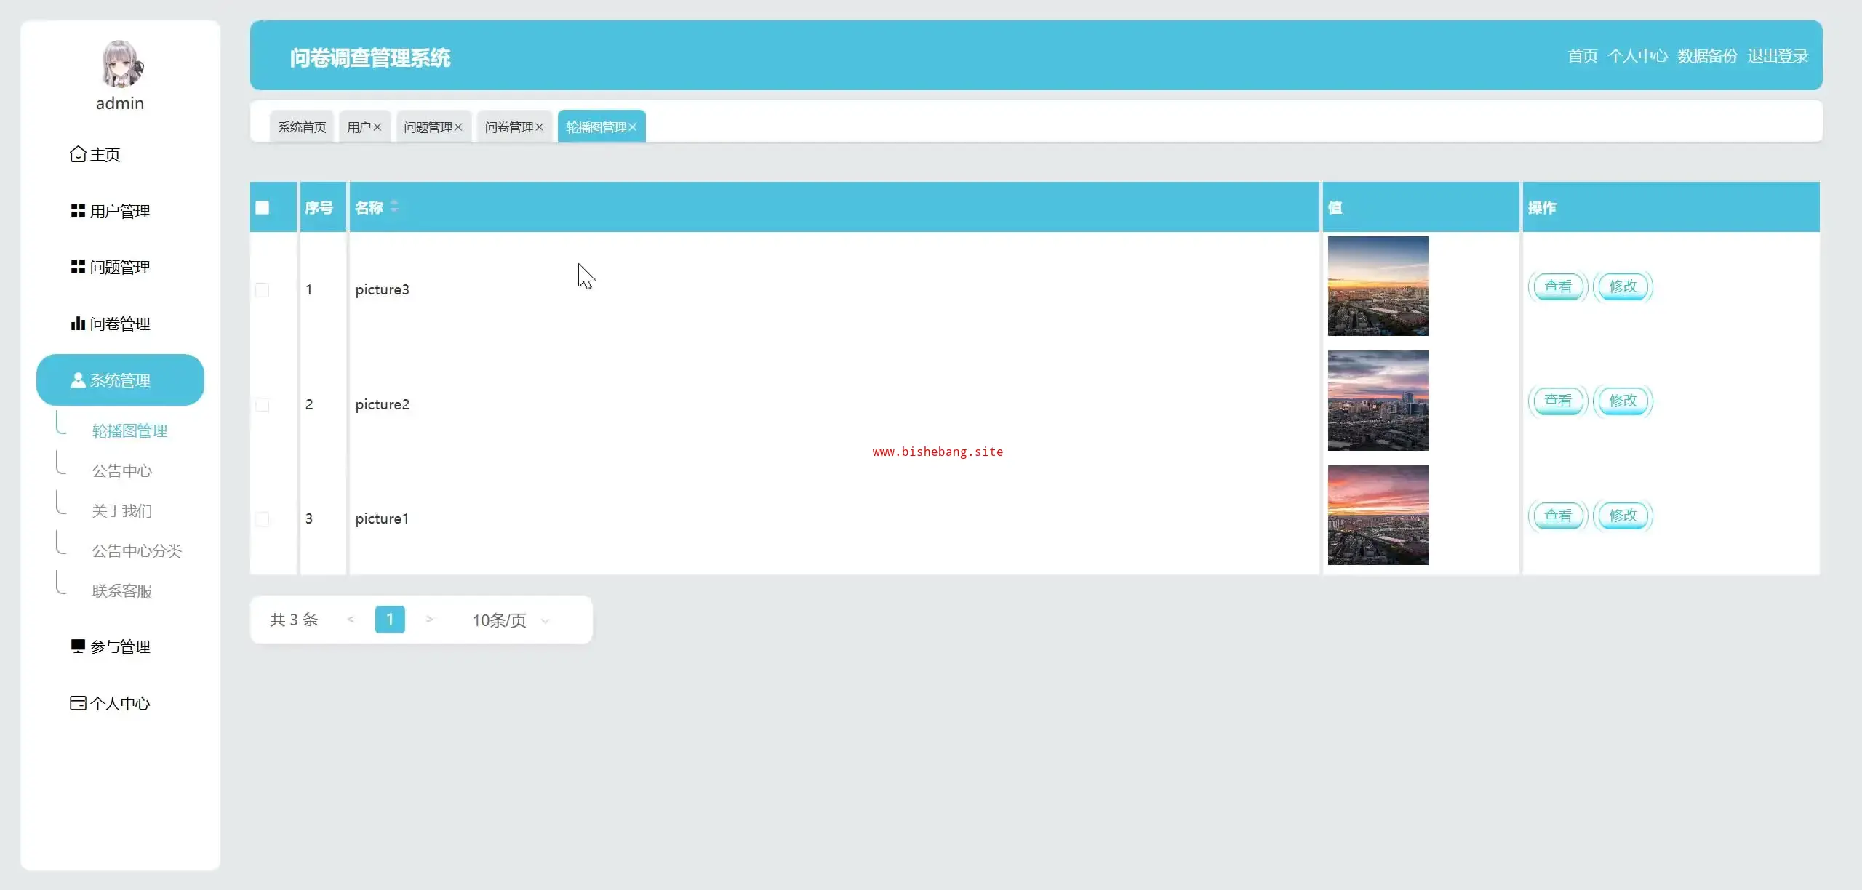
Task: Click the admin avatar image
Action: (121, 64)
